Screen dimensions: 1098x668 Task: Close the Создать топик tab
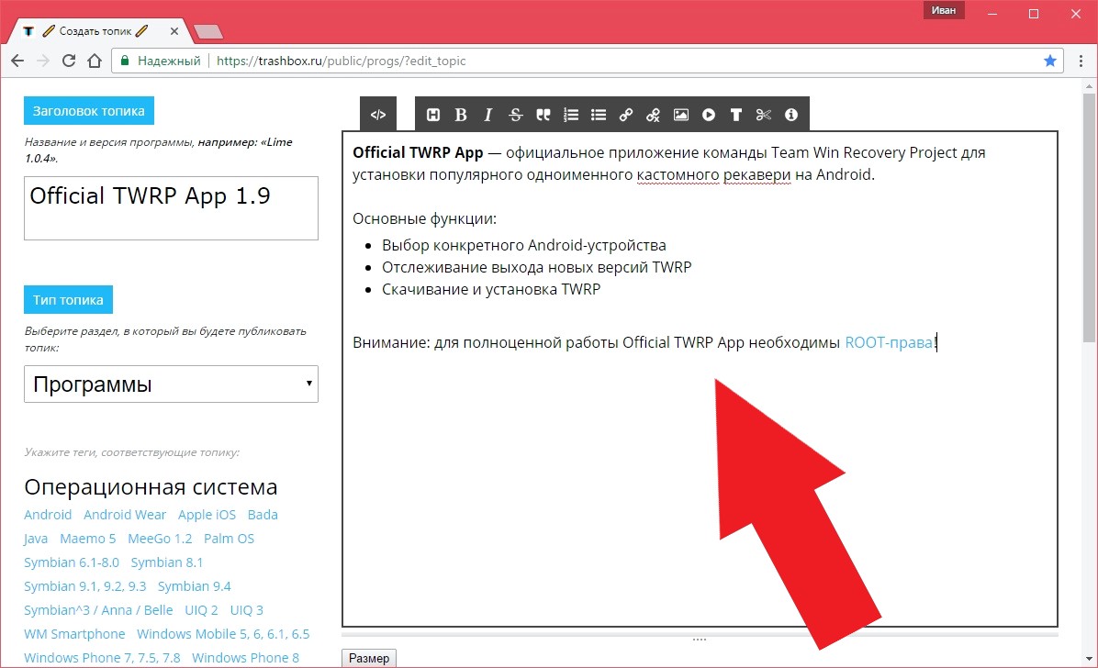pyautogui.click(x=174, y=31)
